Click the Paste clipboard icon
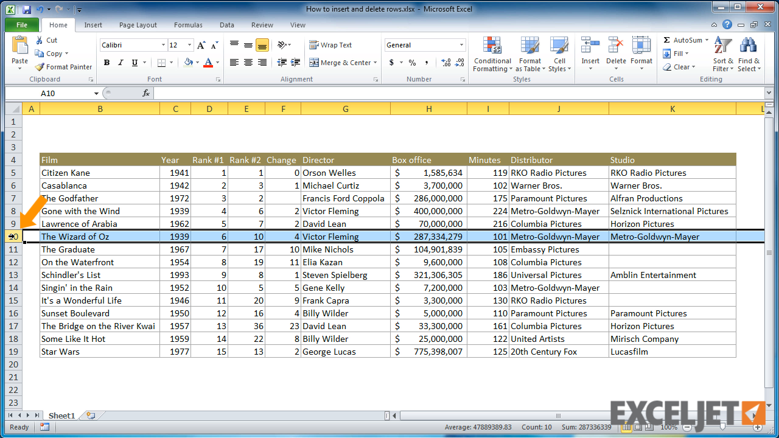 coord(19,46)
